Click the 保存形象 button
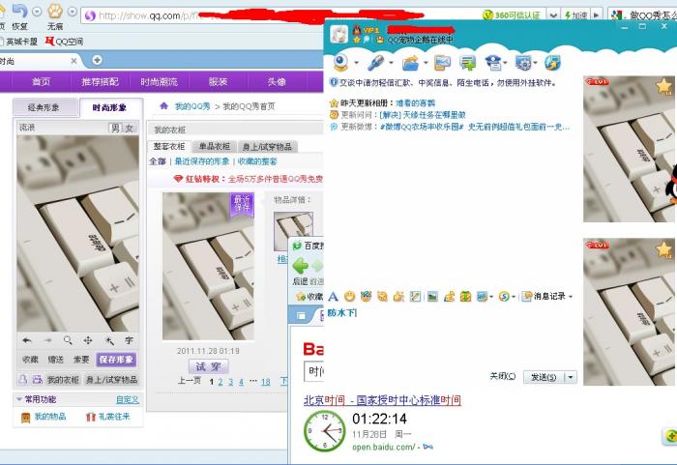The width and height of the screenshot is (677, 465). point(116,360)
